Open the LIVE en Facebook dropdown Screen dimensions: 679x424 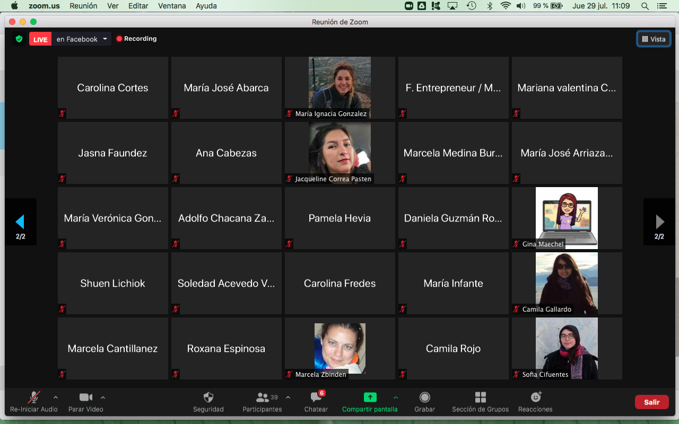coord(105,39)
